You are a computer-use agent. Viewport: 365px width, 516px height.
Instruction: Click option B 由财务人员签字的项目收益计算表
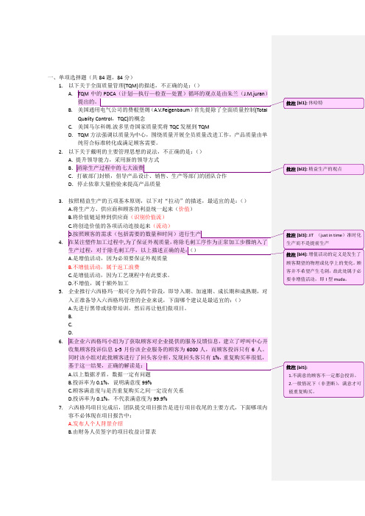tap(112, 431)
